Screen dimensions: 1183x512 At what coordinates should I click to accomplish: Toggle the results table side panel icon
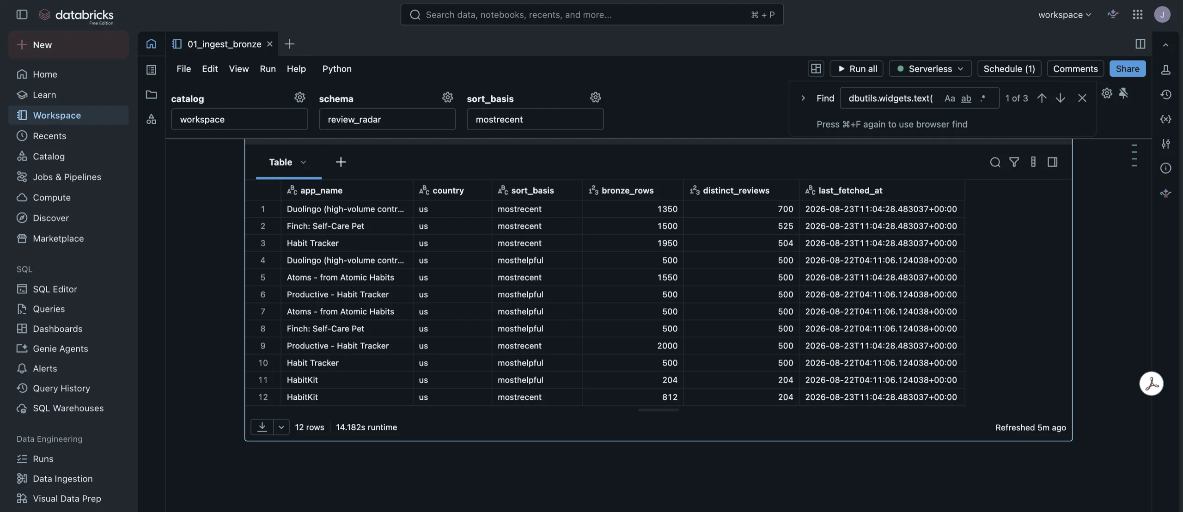click(x=1052, y=162)
